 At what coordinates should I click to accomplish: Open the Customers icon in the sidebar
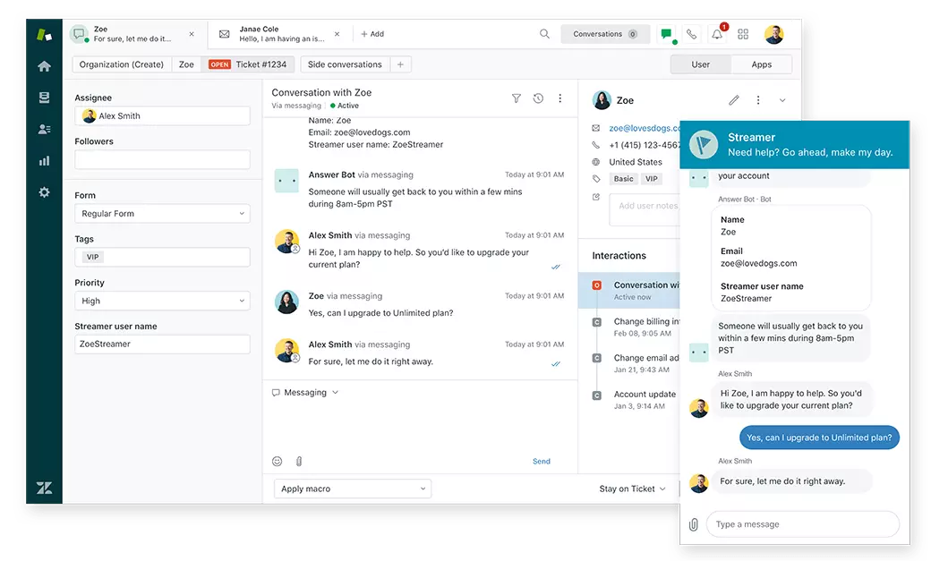[43, 129]
